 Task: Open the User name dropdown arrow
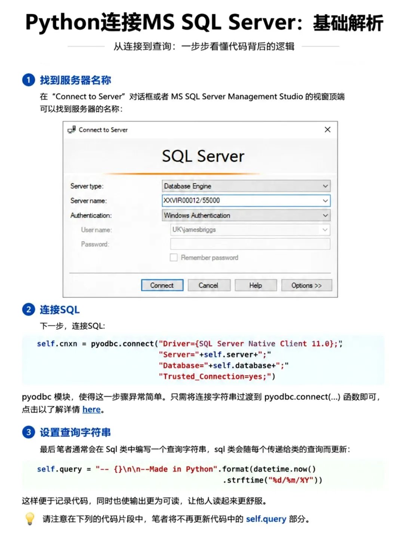pyautogui.click(x=325, y=230)
